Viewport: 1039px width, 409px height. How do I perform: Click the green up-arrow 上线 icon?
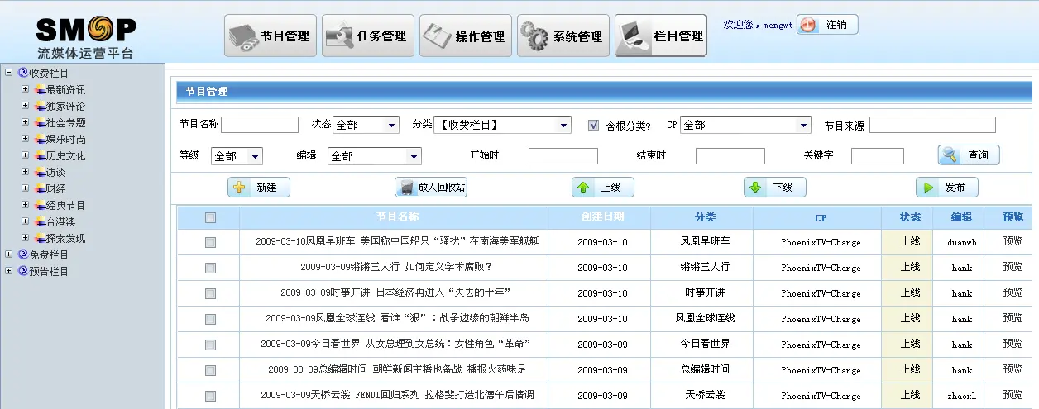point(584,188)
